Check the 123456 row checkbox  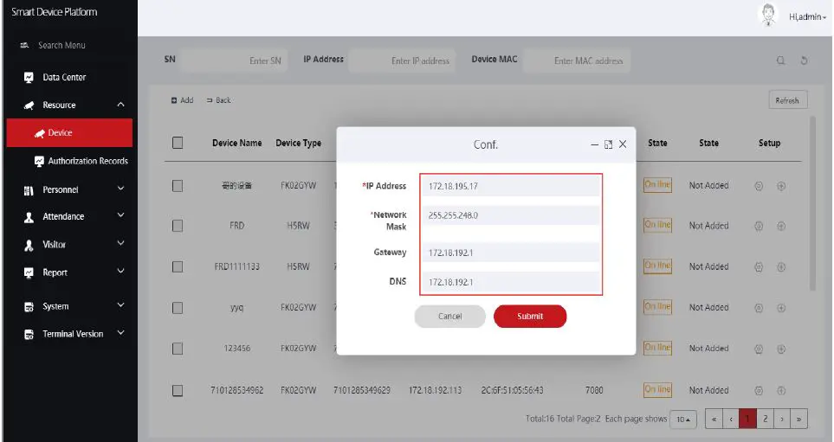point(178,349)
